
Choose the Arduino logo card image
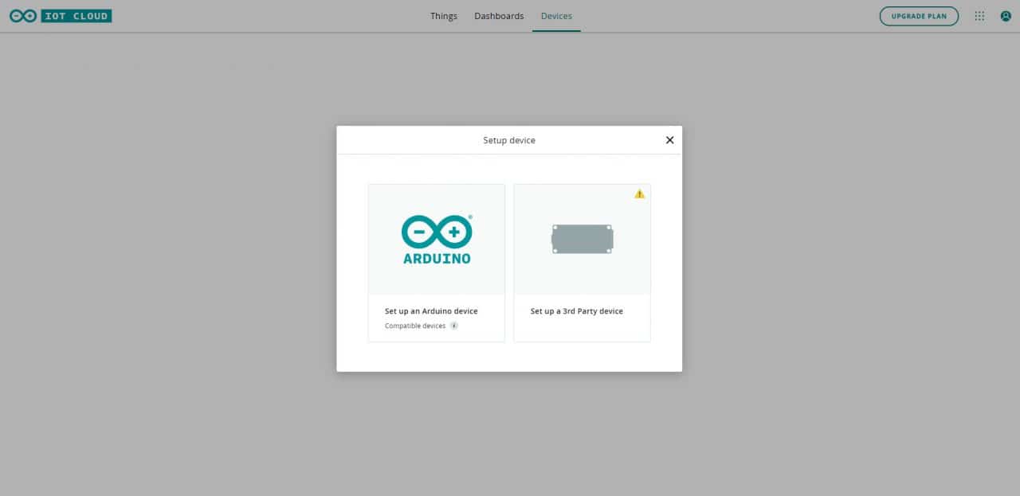pyautogui.click(x=437, y=240)
